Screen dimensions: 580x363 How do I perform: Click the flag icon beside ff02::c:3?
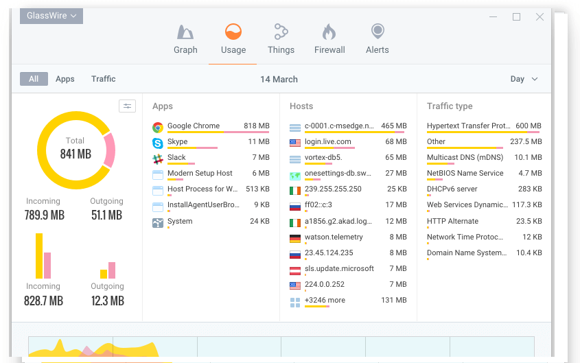pos(295,207)
